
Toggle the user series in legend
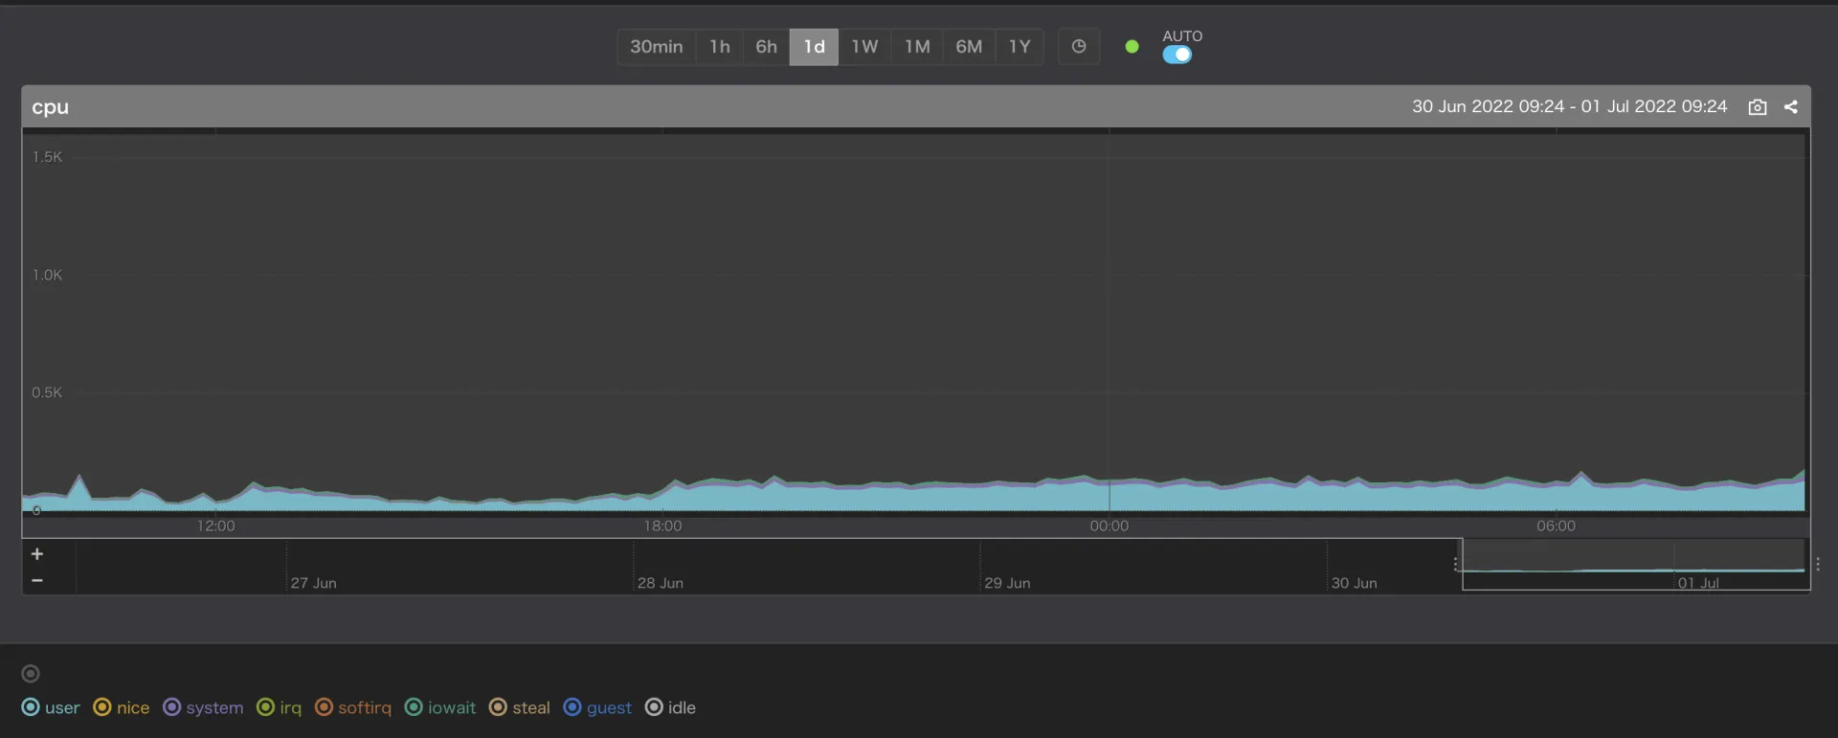click(x=51, y=707)
